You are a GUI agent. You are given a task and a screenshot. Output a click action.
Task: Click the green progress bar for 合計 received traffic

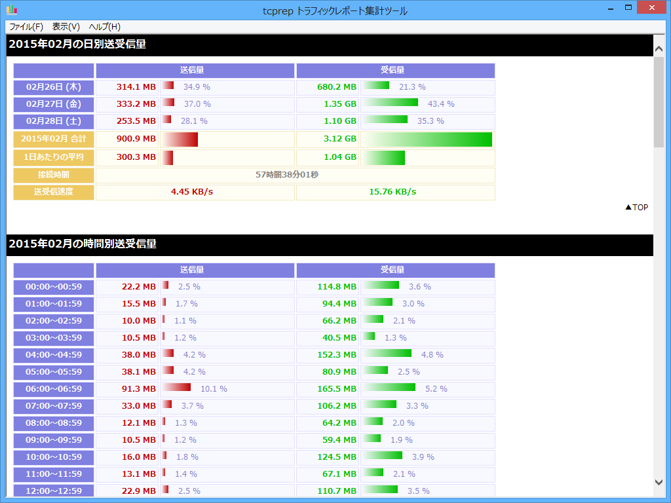pos(426,139)
